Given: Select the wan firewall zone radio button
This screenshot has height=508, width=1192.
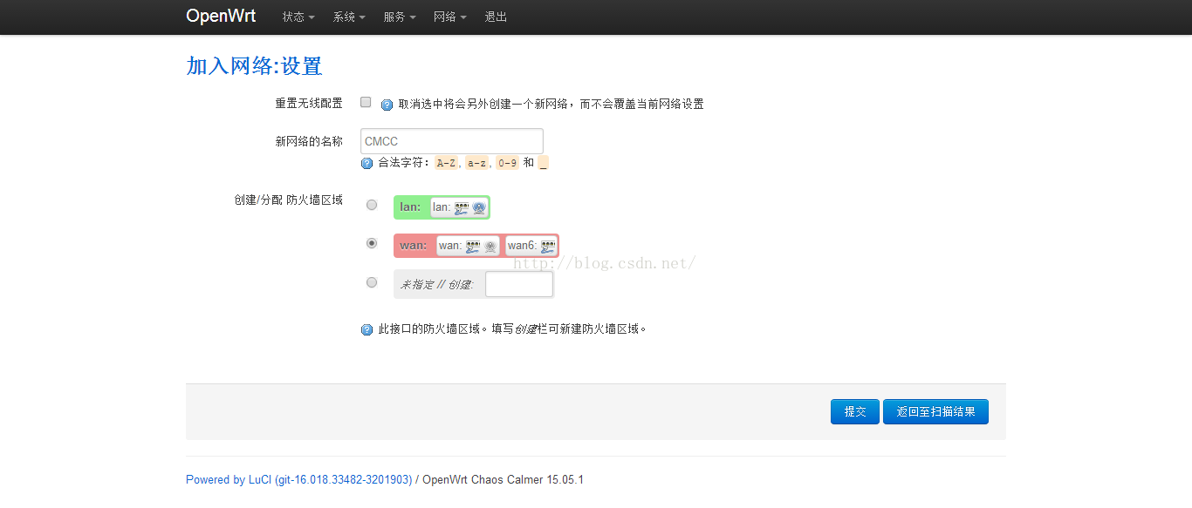Looking at the screenshot, I should [372, 243].
